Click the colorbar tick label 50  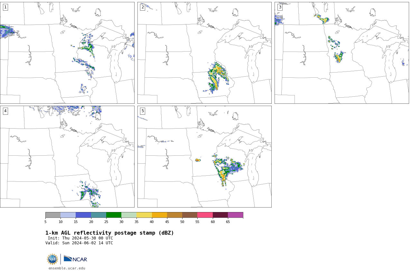point(182,222)
